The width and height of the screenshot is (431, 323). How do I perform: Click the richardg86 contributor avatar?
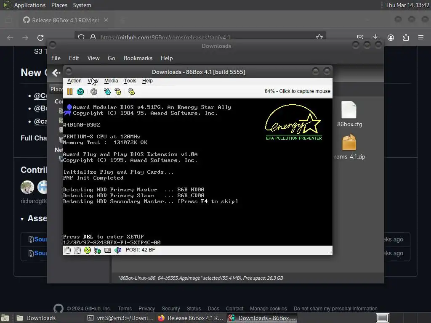coord(27,187)
